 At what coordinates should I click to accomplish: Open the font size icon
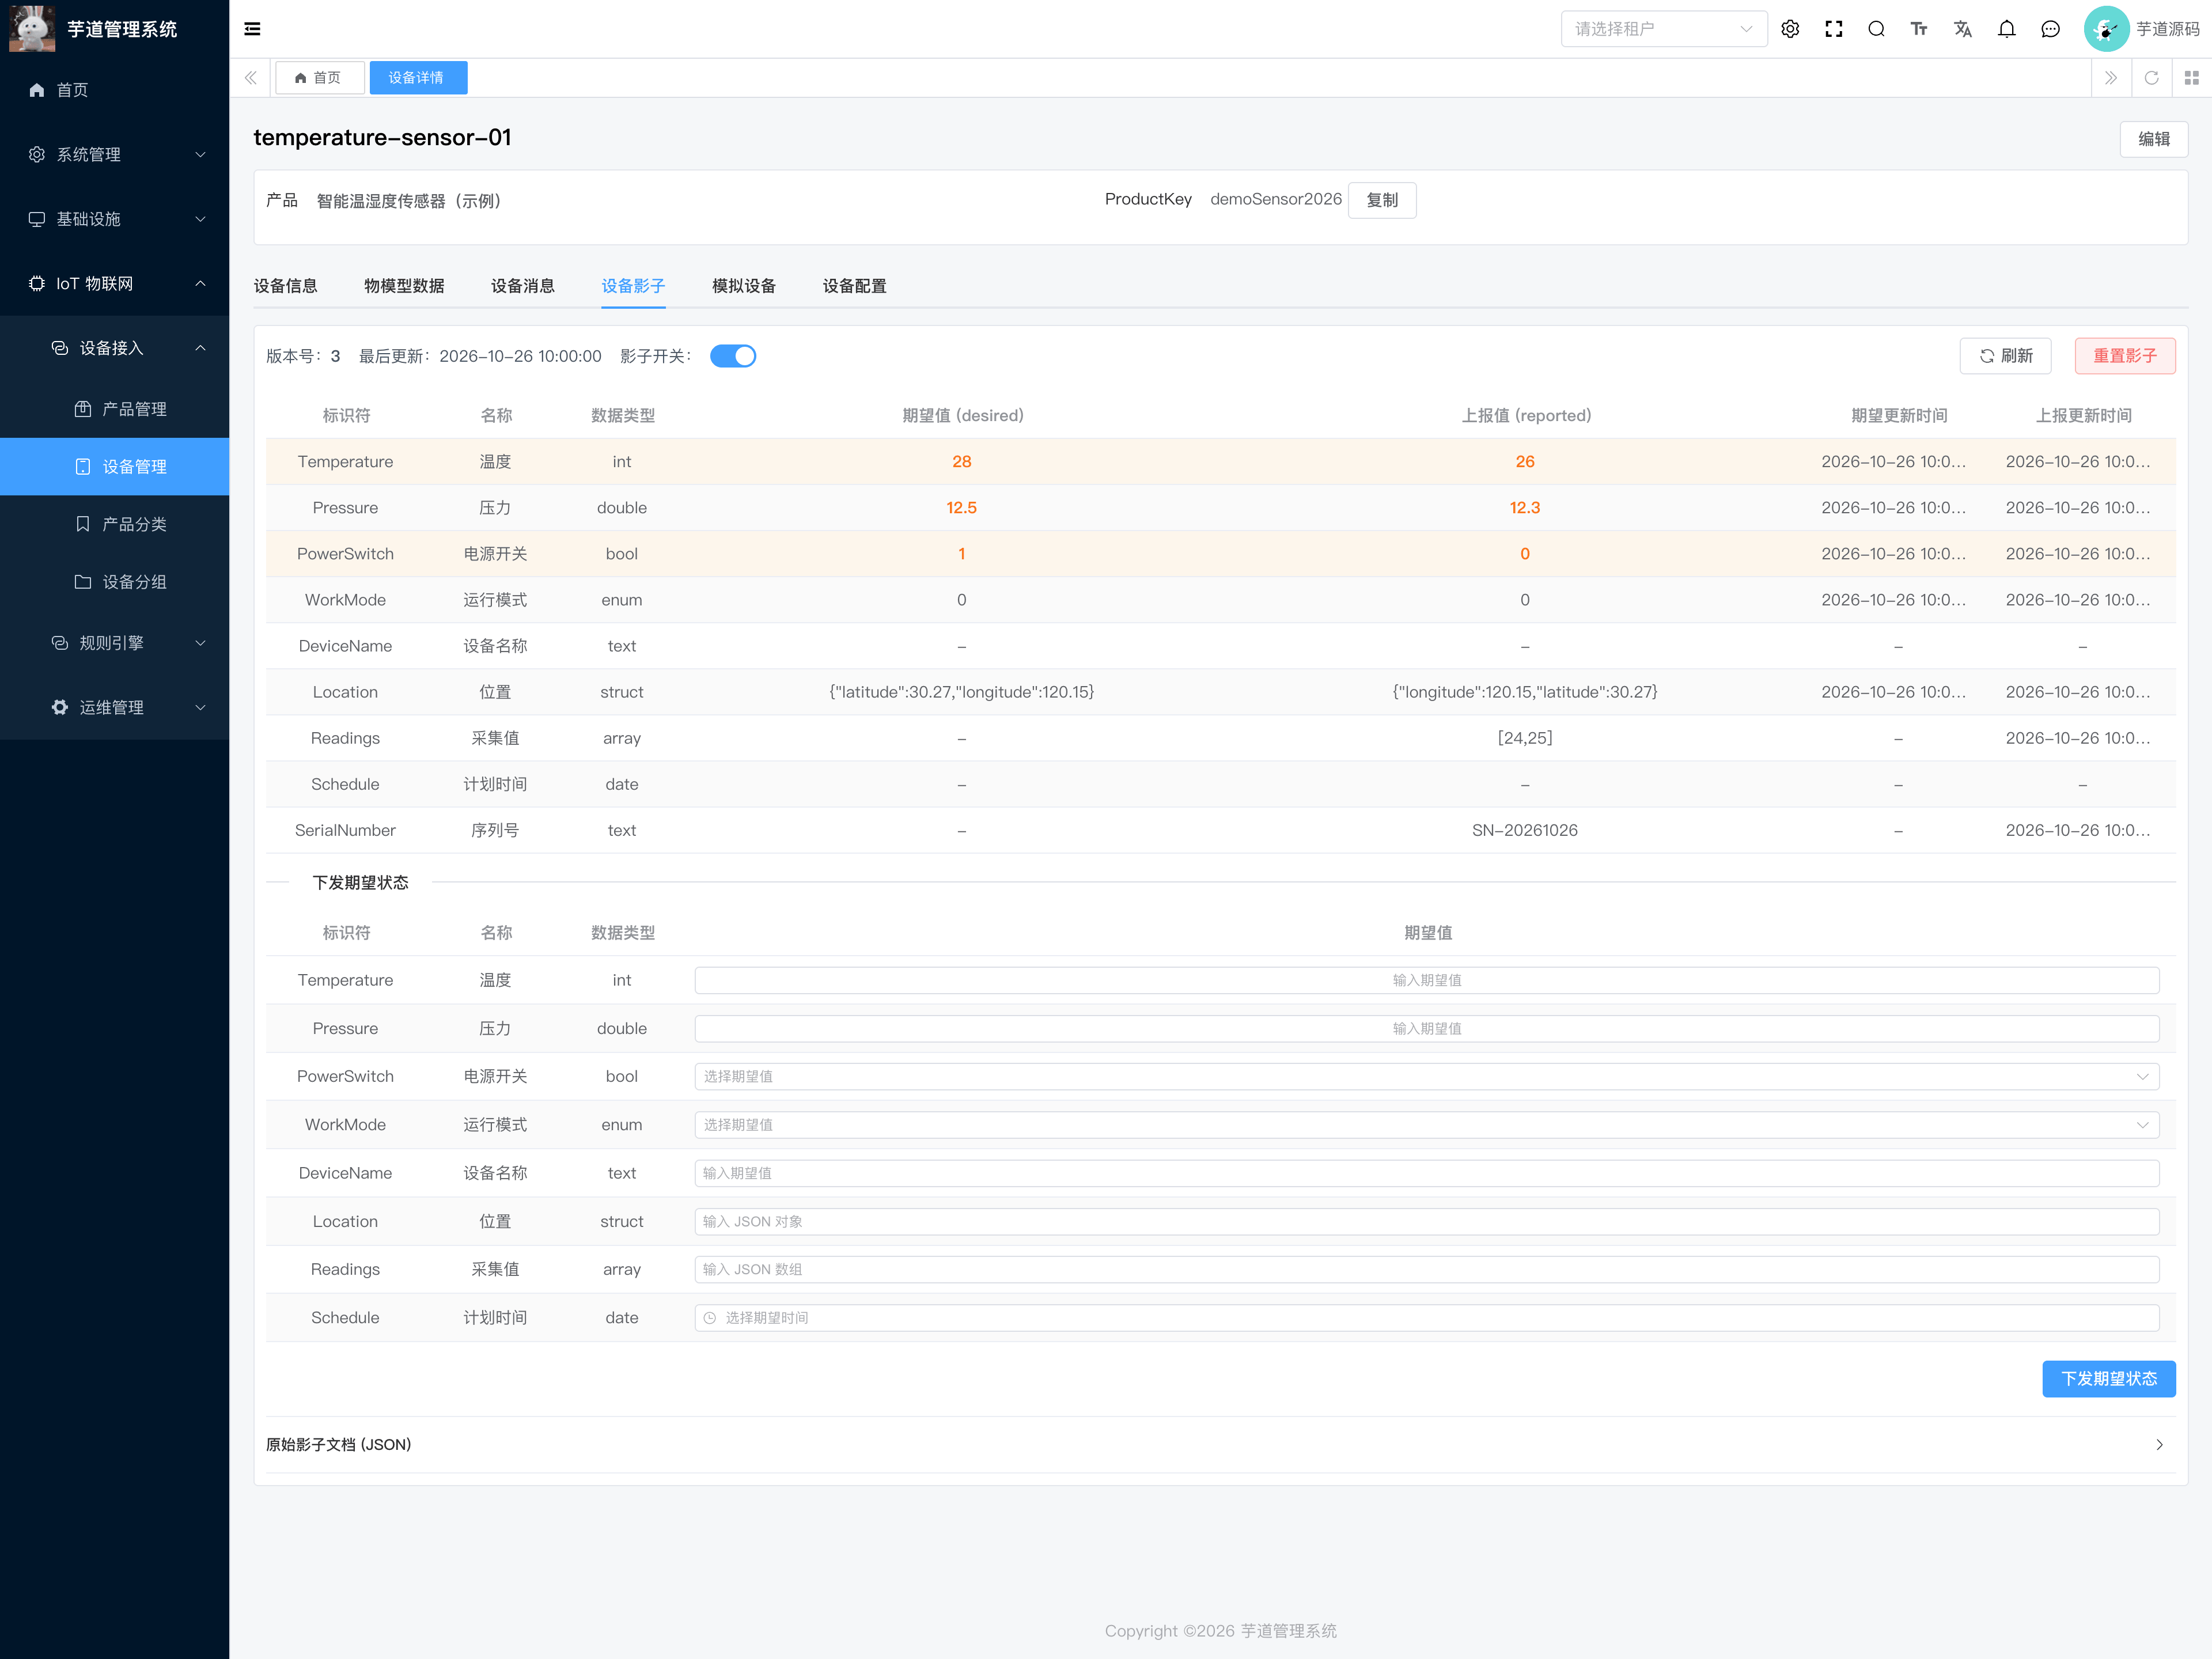coord(1919,29)
